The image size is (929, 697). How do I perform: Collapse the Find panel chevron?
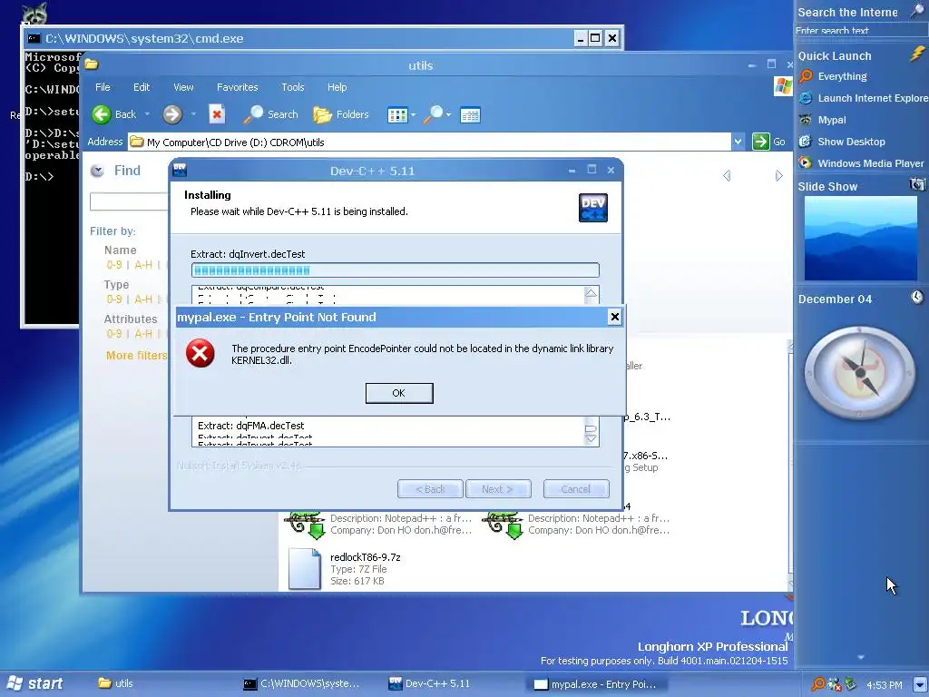(96, 171)
